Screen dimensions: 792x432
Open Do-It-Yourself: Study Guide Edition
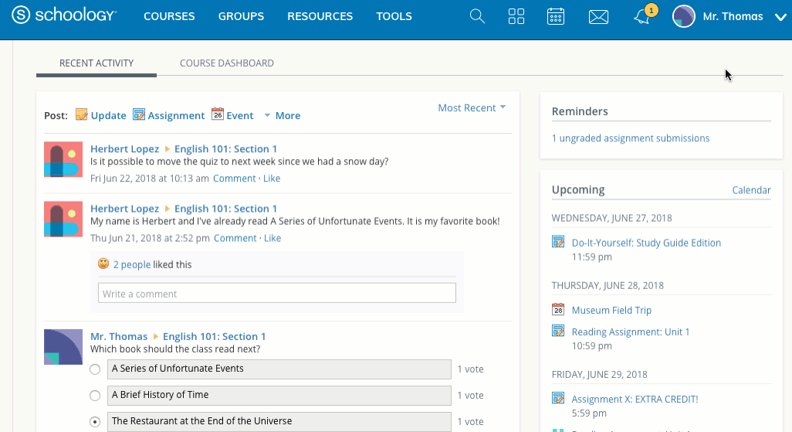pos(646,243)
